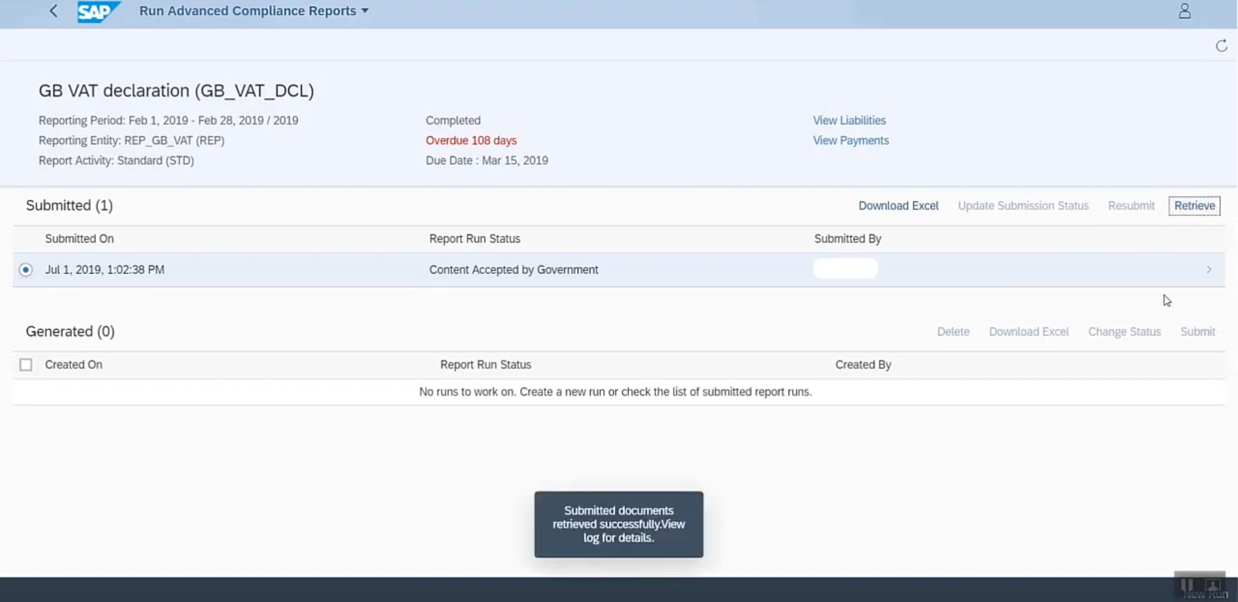Go back using the header back arrow
This screenshot has width=1238, height=602.
coord(54,11)
